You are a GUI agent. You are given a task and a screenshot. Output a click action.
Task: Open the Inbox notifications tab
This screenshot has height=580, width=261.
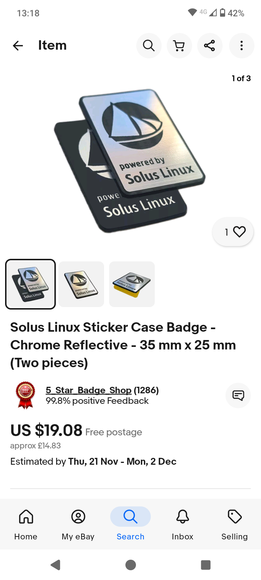pyautogui.click(x=183, y=524)
